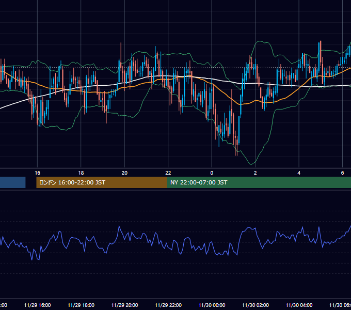The height and width of the screenshot is (310, 351).
Task: Click the 11/30 02:00 date label
Action: (x=256, y=305)
